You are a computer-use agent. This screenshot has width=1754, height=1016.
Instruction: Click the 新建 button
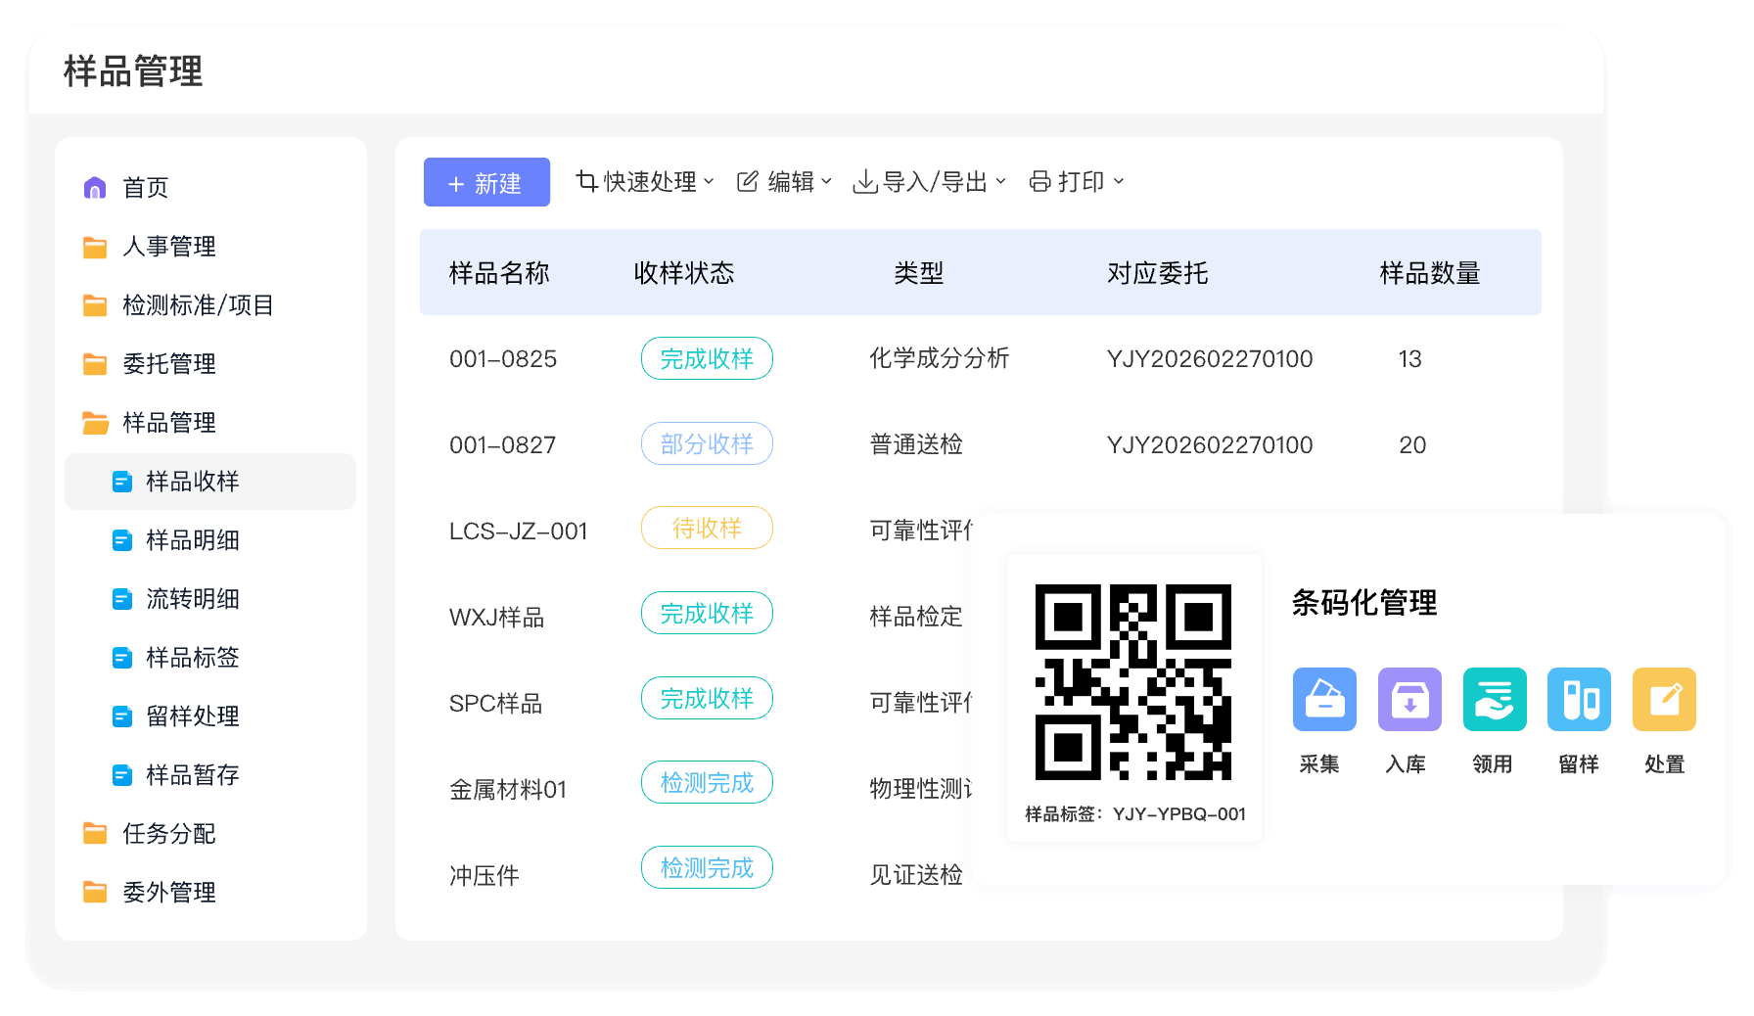(486, 183)
